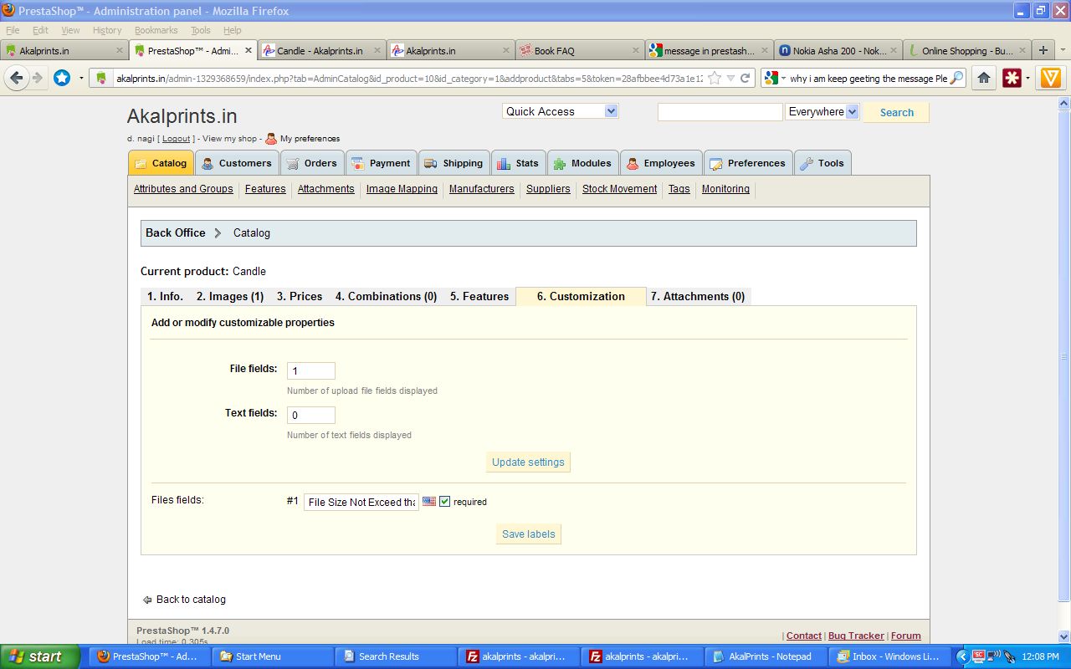Go to Firefox Home page icon

pos(984,78)
